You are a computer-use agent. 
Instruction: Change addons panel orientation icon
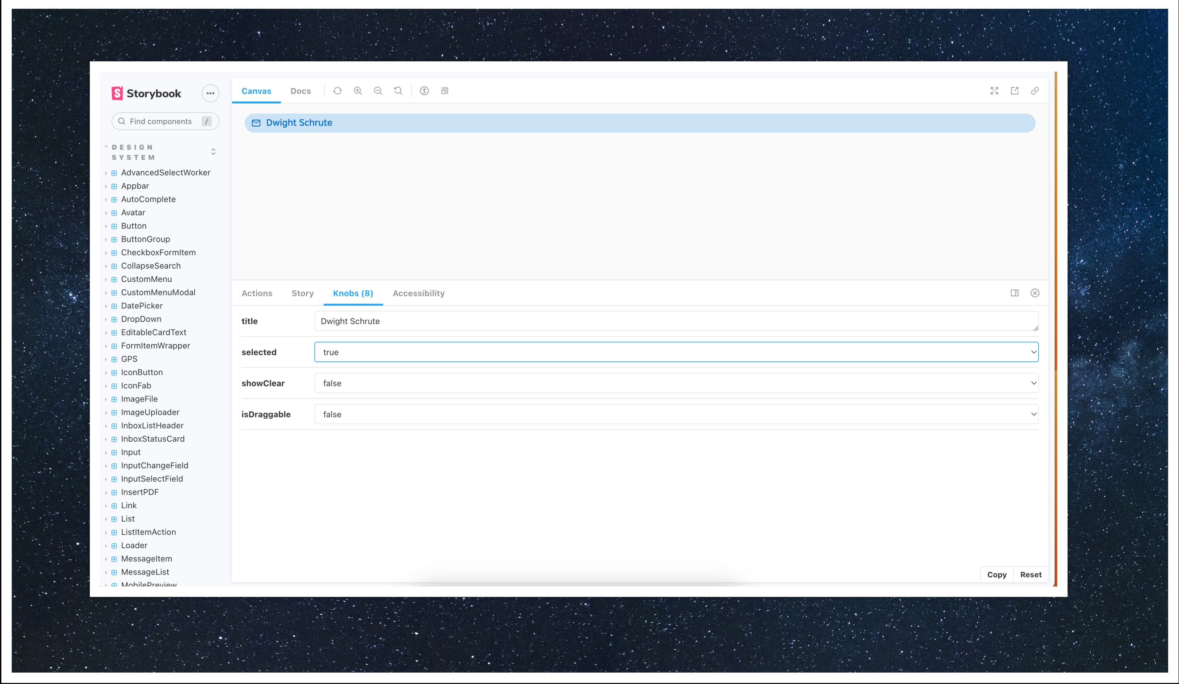tap(1015, 293)
